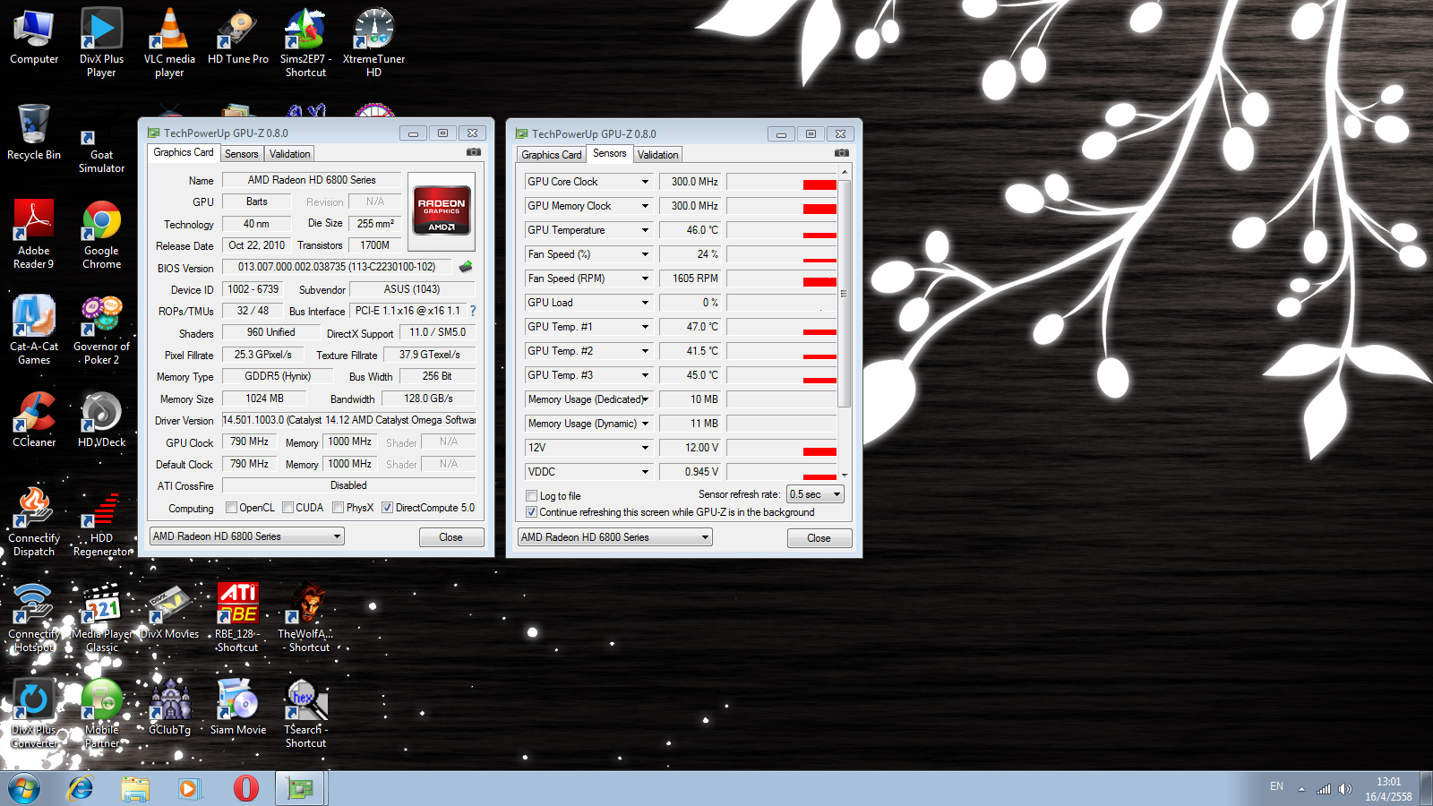Viewport: 1433px width, 806px height.
Task: Open the GPU Load sensor dropdown
Action: 645,303
